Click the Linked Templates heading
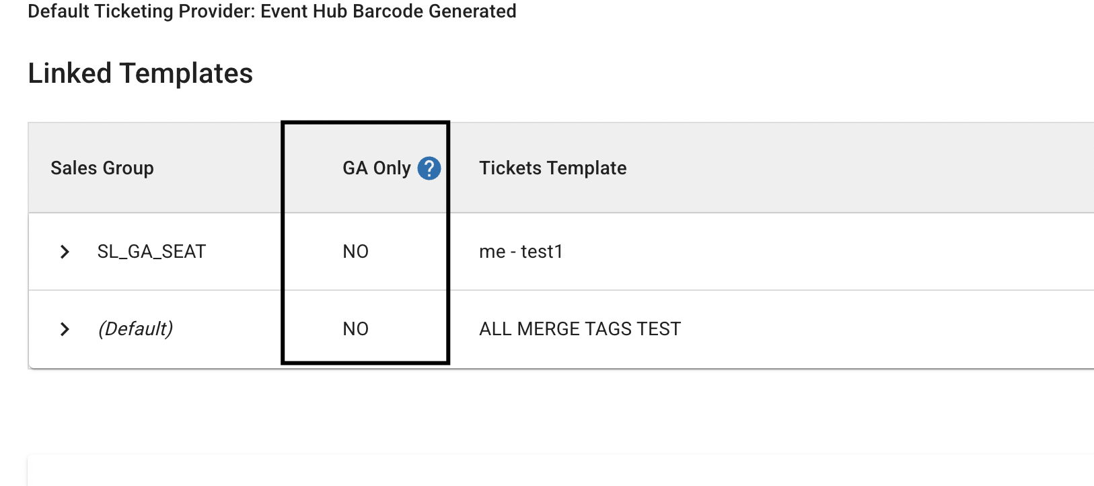The height and width of the screenshot is (486, 1094). pos(141,73)
